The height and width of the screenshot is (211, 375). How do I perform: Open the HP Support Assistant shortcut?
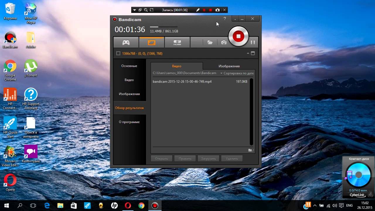click(31, 99)
